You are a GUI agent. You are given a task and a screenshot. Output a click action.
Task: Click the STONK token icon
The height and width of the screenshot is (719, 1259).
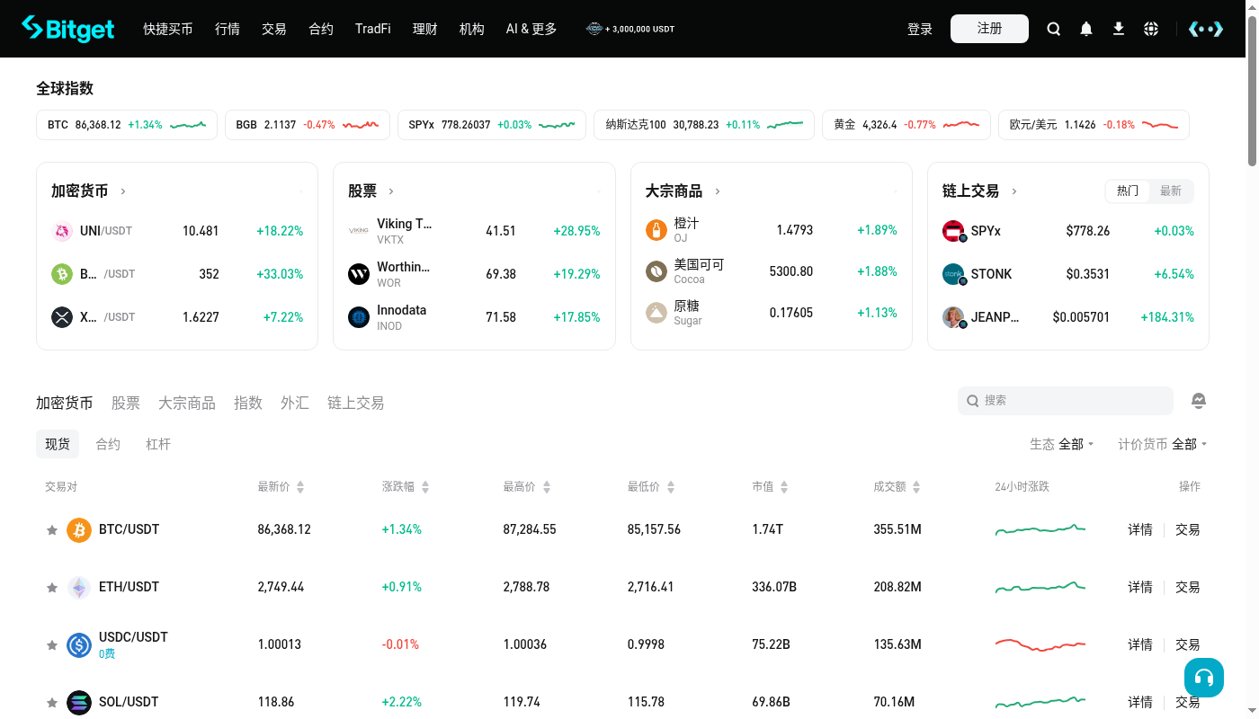[953, 274]
